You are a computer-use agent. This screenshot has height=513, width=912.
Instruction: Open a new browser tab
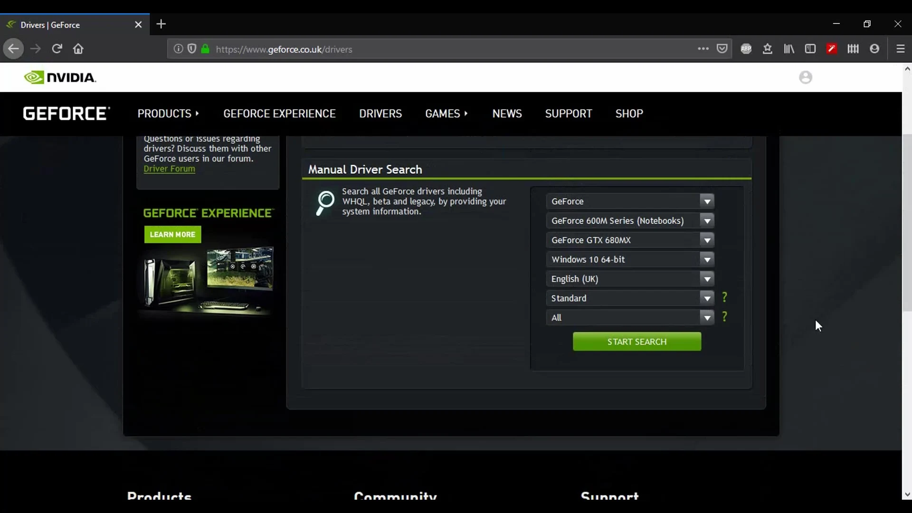(x=161, y=24)
